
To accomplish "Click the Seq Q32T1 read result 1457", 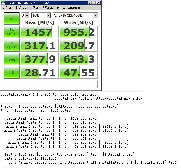I will 40,32.
